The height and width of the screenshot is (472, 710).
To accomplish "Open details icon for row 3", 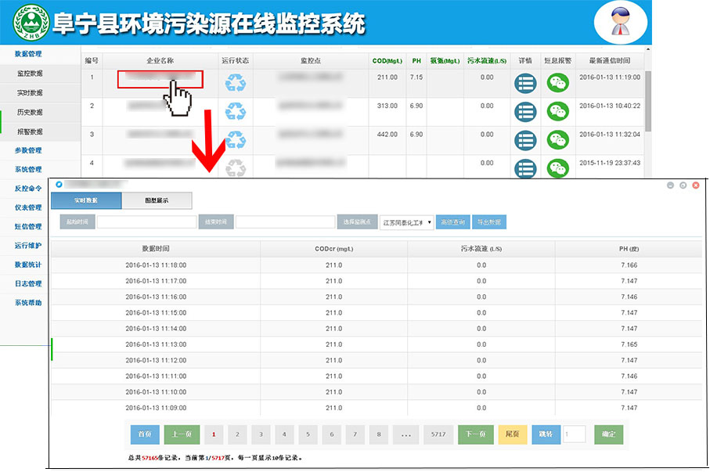I will (525, 140).
